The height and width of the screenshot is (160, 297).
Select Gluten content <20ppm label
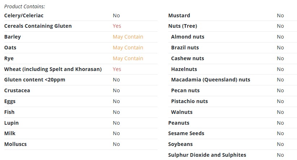pos(35,80)
